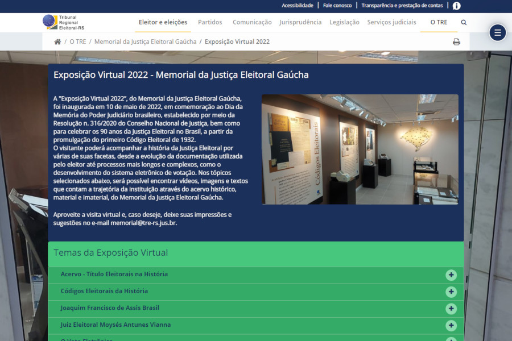Go to O TRE breadcrumb link
Viewport: 512px width, 341px height.
(x=78, y=41)
